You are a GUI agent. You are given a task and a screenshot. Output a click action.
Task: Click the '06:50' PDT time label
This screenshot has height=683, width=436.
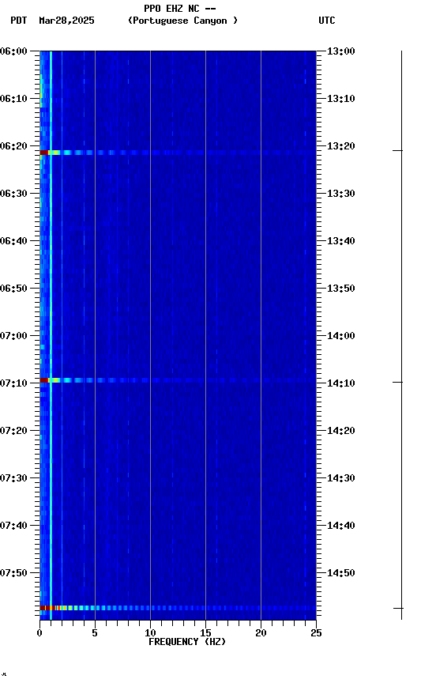click(x=13, y=289)
